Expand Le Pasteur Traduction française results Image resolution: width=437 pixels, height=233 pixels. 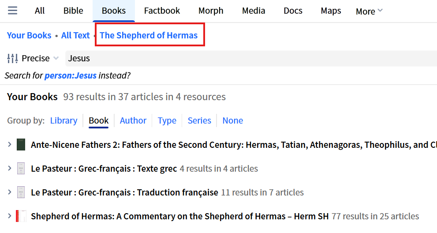9,192
